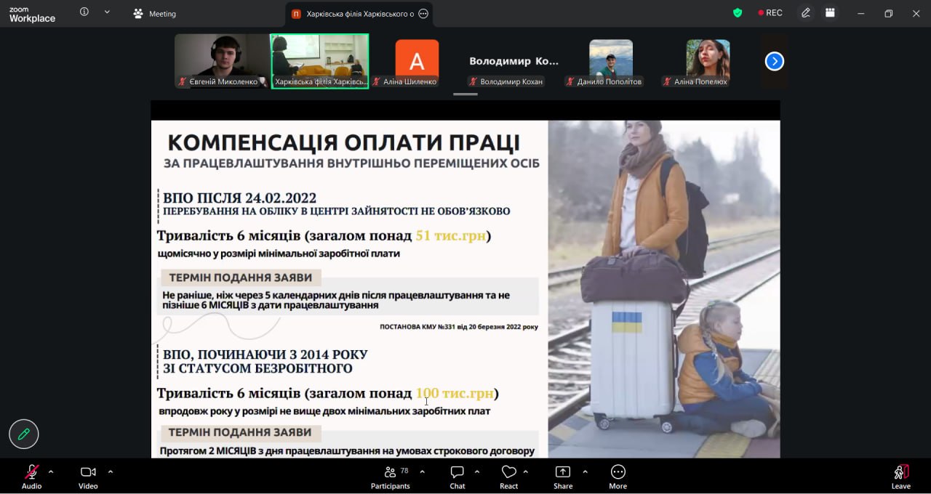Click the REC recording indicator
Image resolution: width=931 pixels, height=494 pixels.
pos(770,13)
